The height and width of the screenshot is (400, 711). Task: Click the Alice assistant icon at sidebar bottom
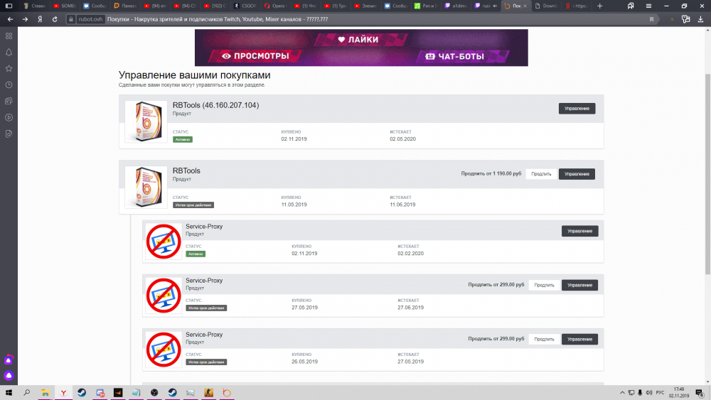9,374
